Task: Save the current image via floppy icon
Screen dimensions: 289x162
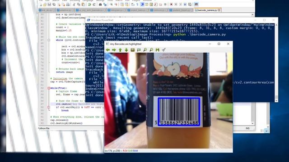Action: (158, 50)
